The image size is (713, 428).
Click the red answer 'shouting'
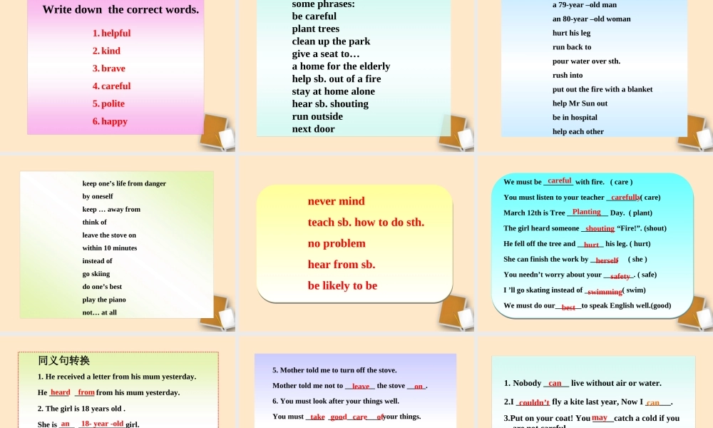tap(600, 229)
